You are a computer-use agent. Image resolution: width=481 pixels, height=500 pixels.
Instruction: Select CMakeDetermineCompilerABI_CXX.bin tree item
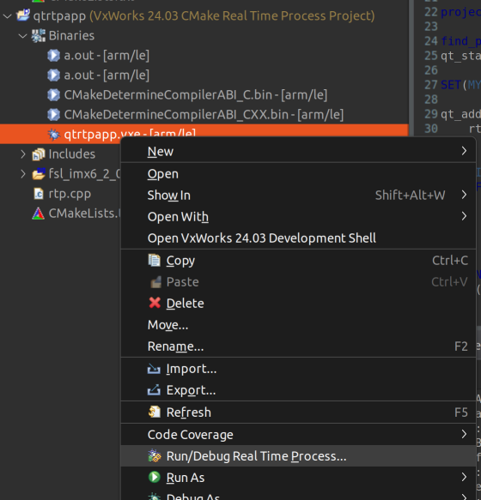click(x=204, y=115)
